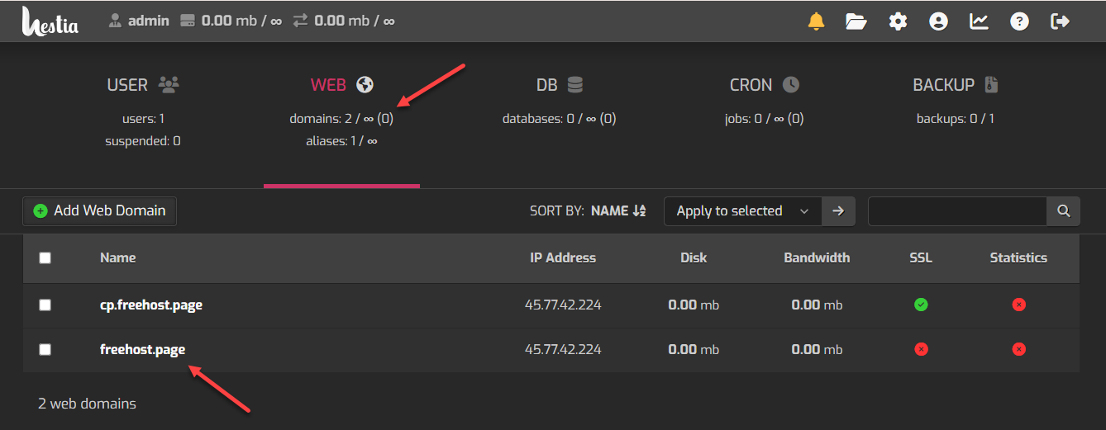Change the Sort by Name order
Image resolution: width=1106 pixels, height=430 pixels.
point(617,211)
